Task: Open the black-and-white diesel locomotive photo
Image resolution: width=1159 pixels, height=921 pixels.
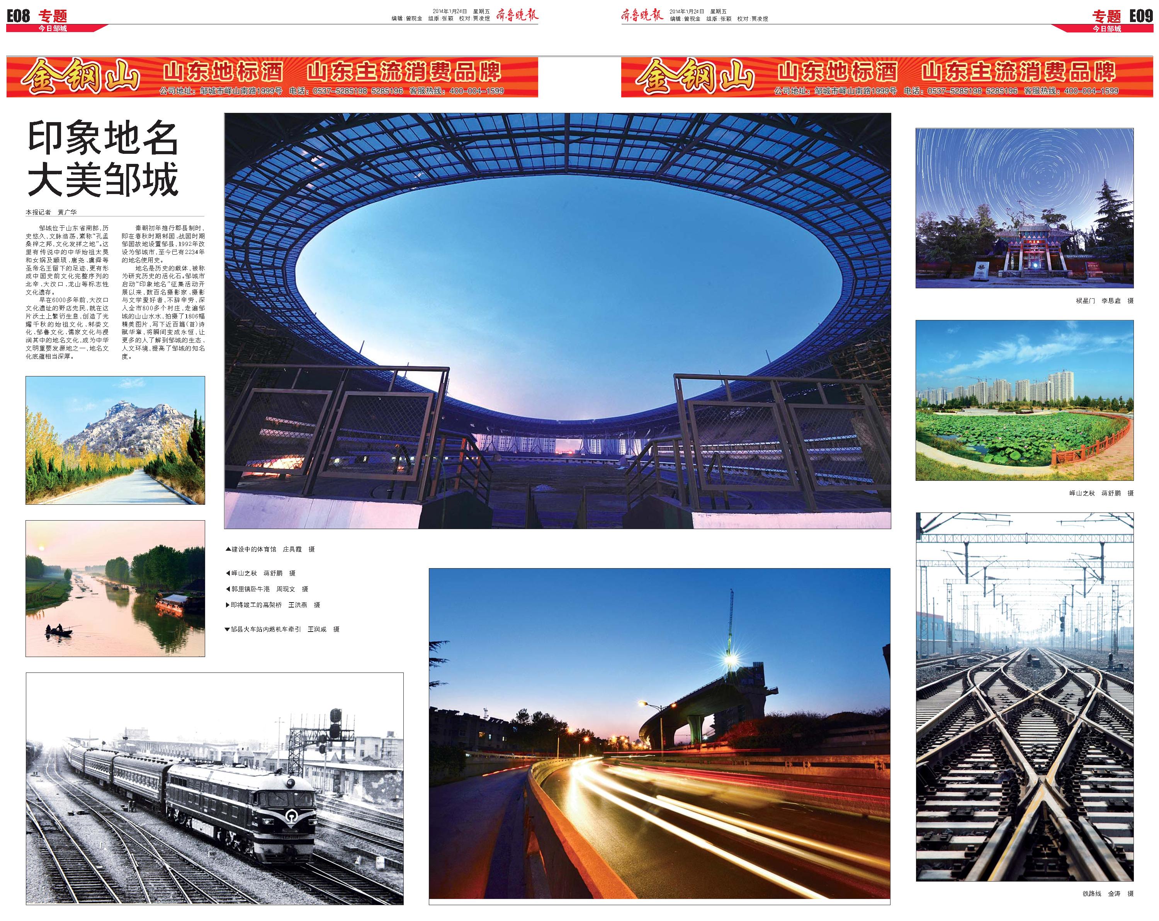Action: (214, 788)
